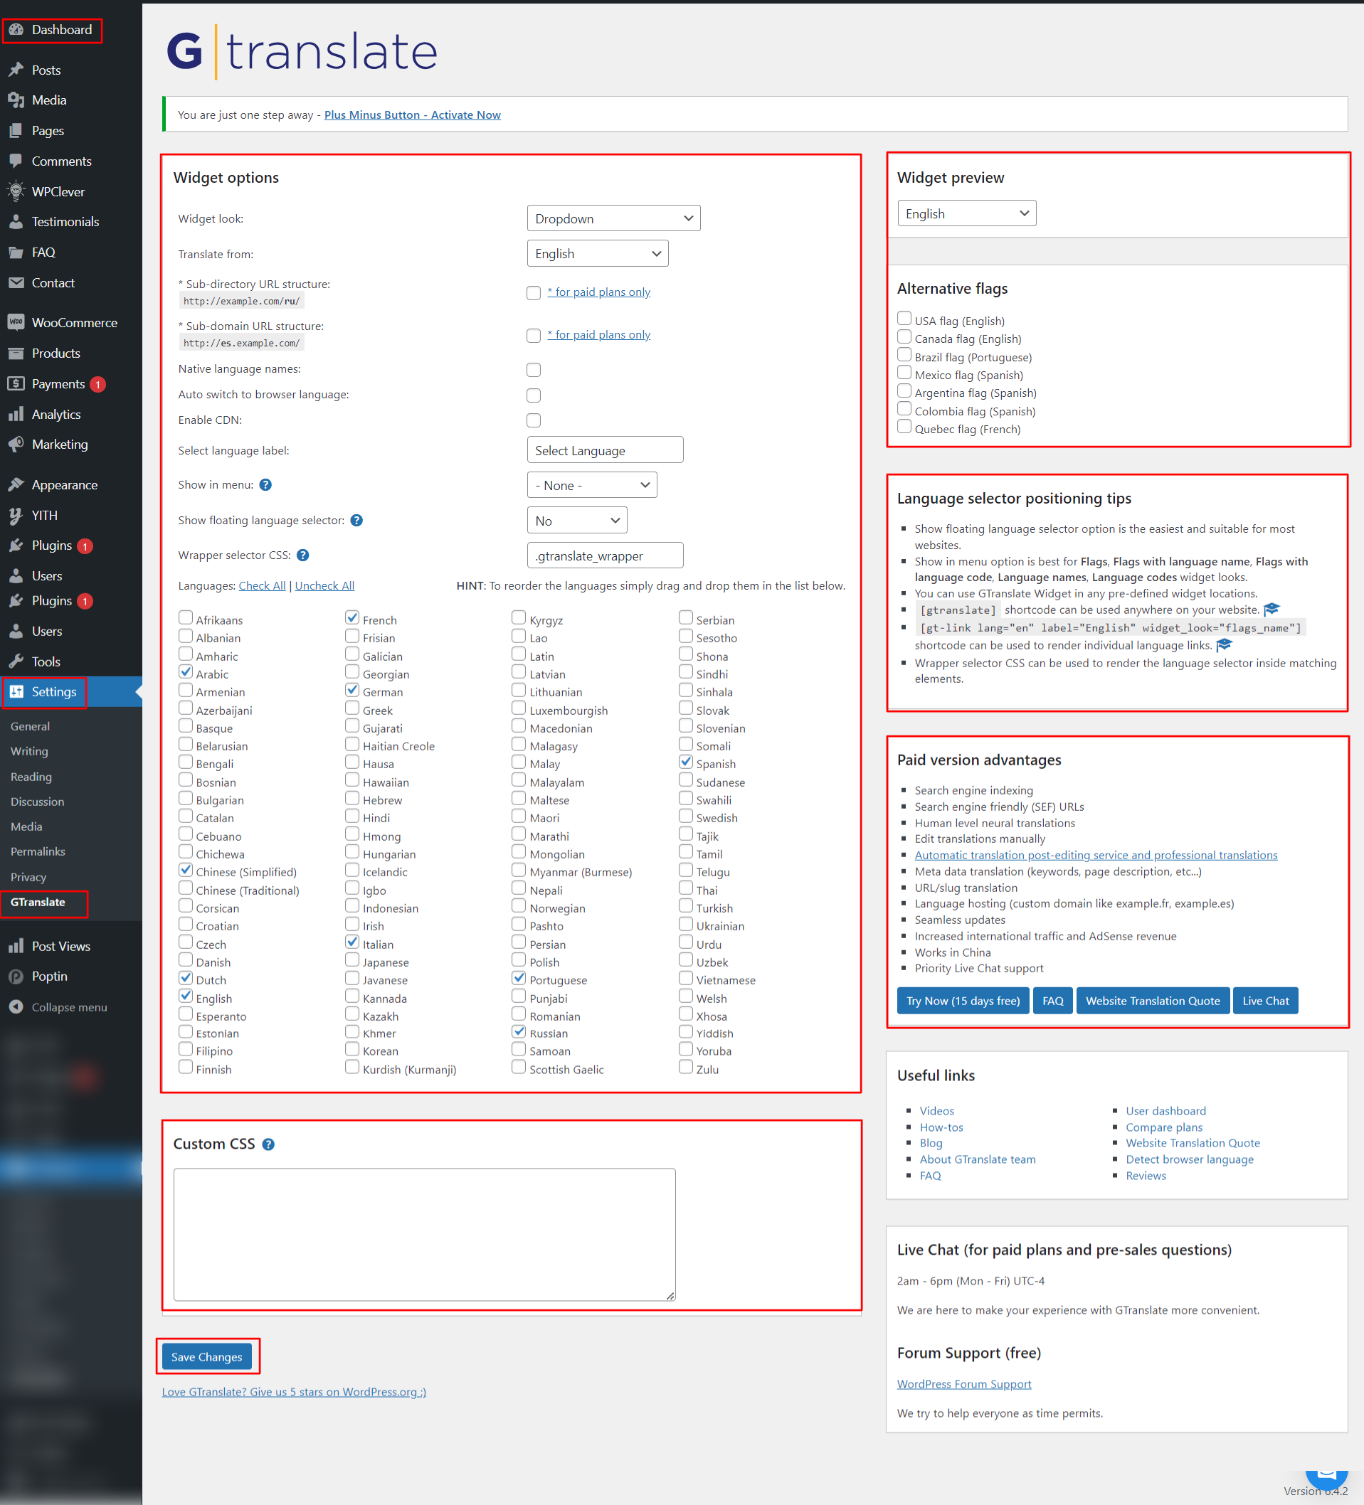This screenshot has height=1505, width=1364.
Task: Click Website Translation Quote button
Action: pos(1153,1001)
